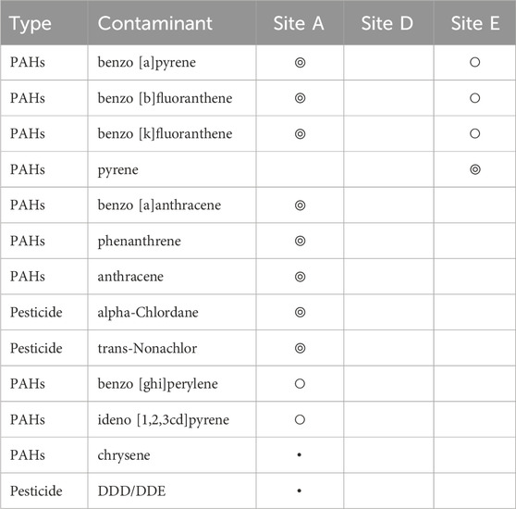Select the Site A column header
This screenshot has width=516, height=509.
(300, 23)
